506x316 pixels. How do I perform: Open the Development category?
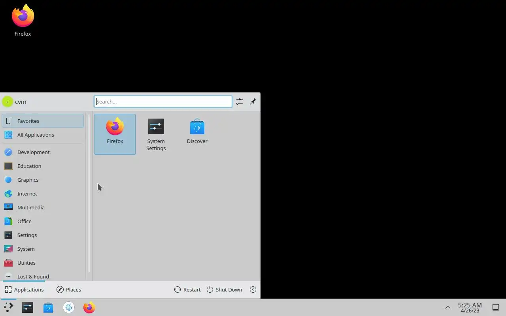pyautogui.click(x=43, y=152)
